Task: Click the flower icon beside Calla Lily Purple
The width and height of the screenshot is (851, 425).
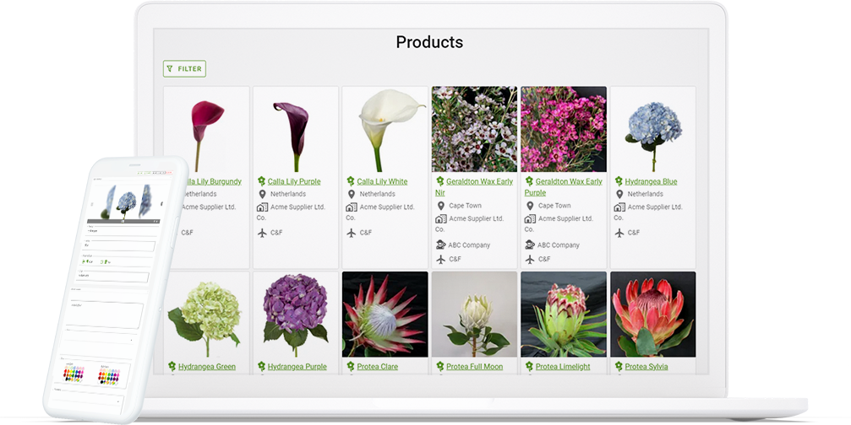Action: [x=261, y=181]
